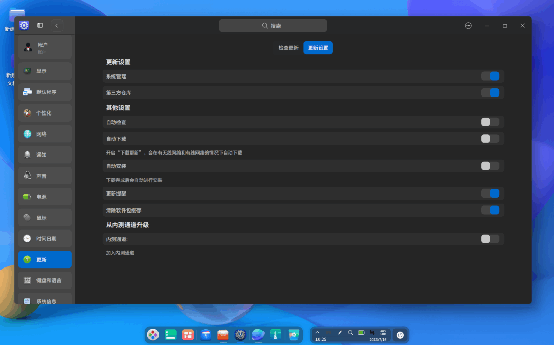Enable the 自动下载 toggle
The width and height of the screenshot is (554, 345).
click(x=490, y=139)
